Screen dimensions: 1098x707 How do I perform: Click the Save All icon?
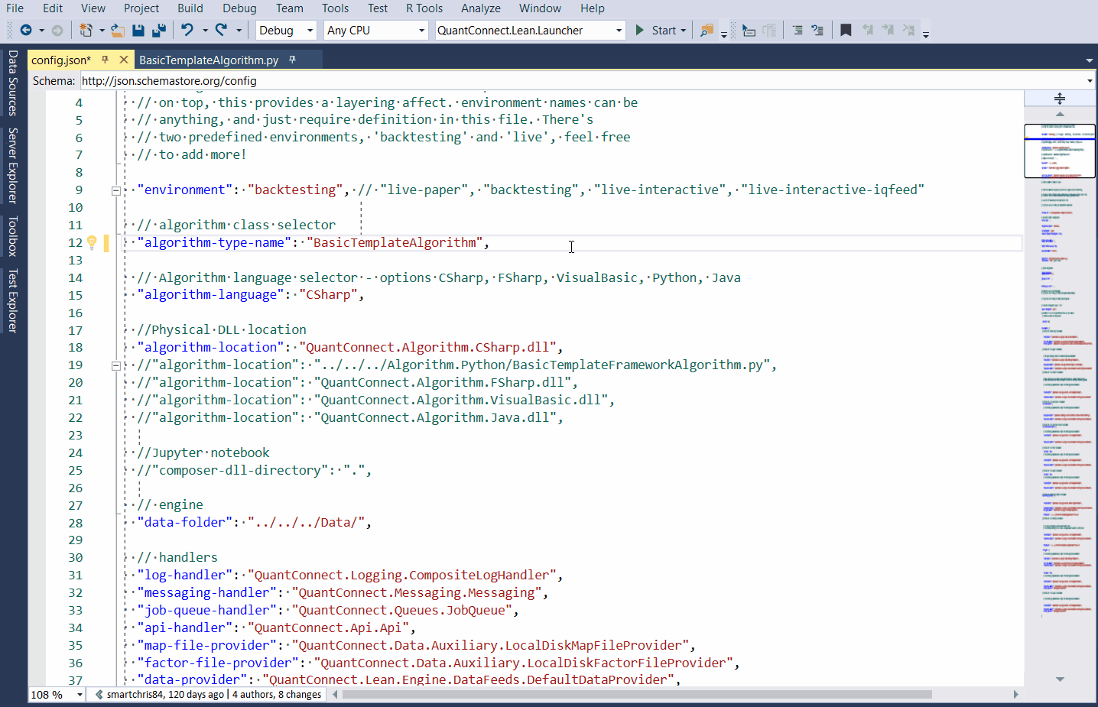click(159, 31)
